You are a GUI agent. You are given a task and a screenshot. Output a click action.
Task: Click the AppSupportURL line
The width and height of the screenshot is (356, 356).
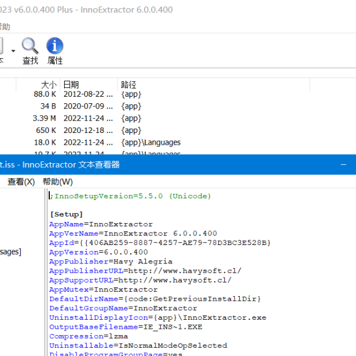point(140,280)
